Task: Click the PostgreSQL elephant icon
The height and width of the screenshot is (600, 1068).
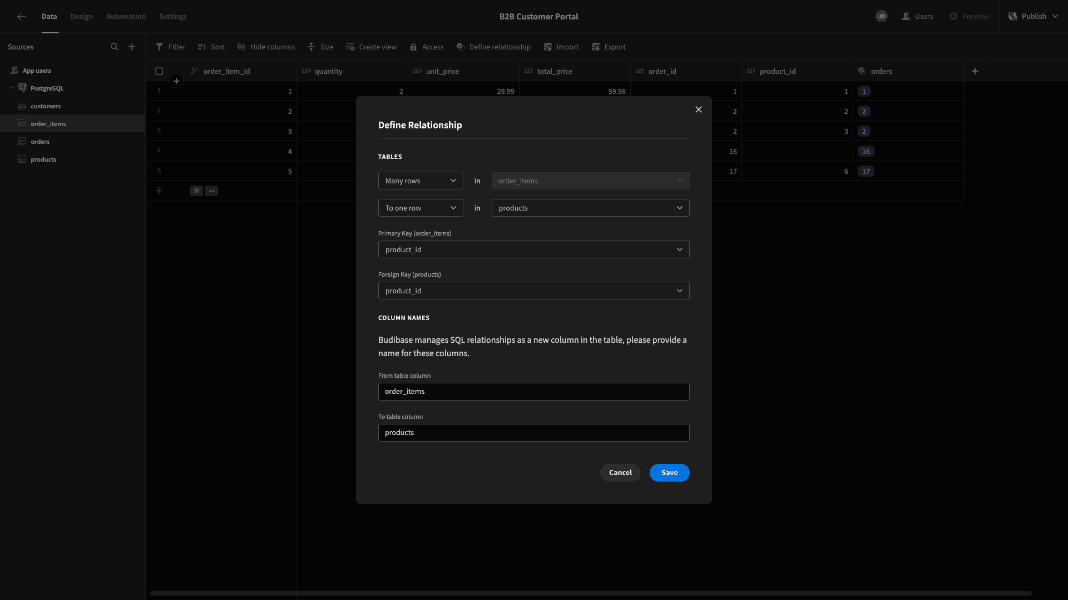Action: 22,88
